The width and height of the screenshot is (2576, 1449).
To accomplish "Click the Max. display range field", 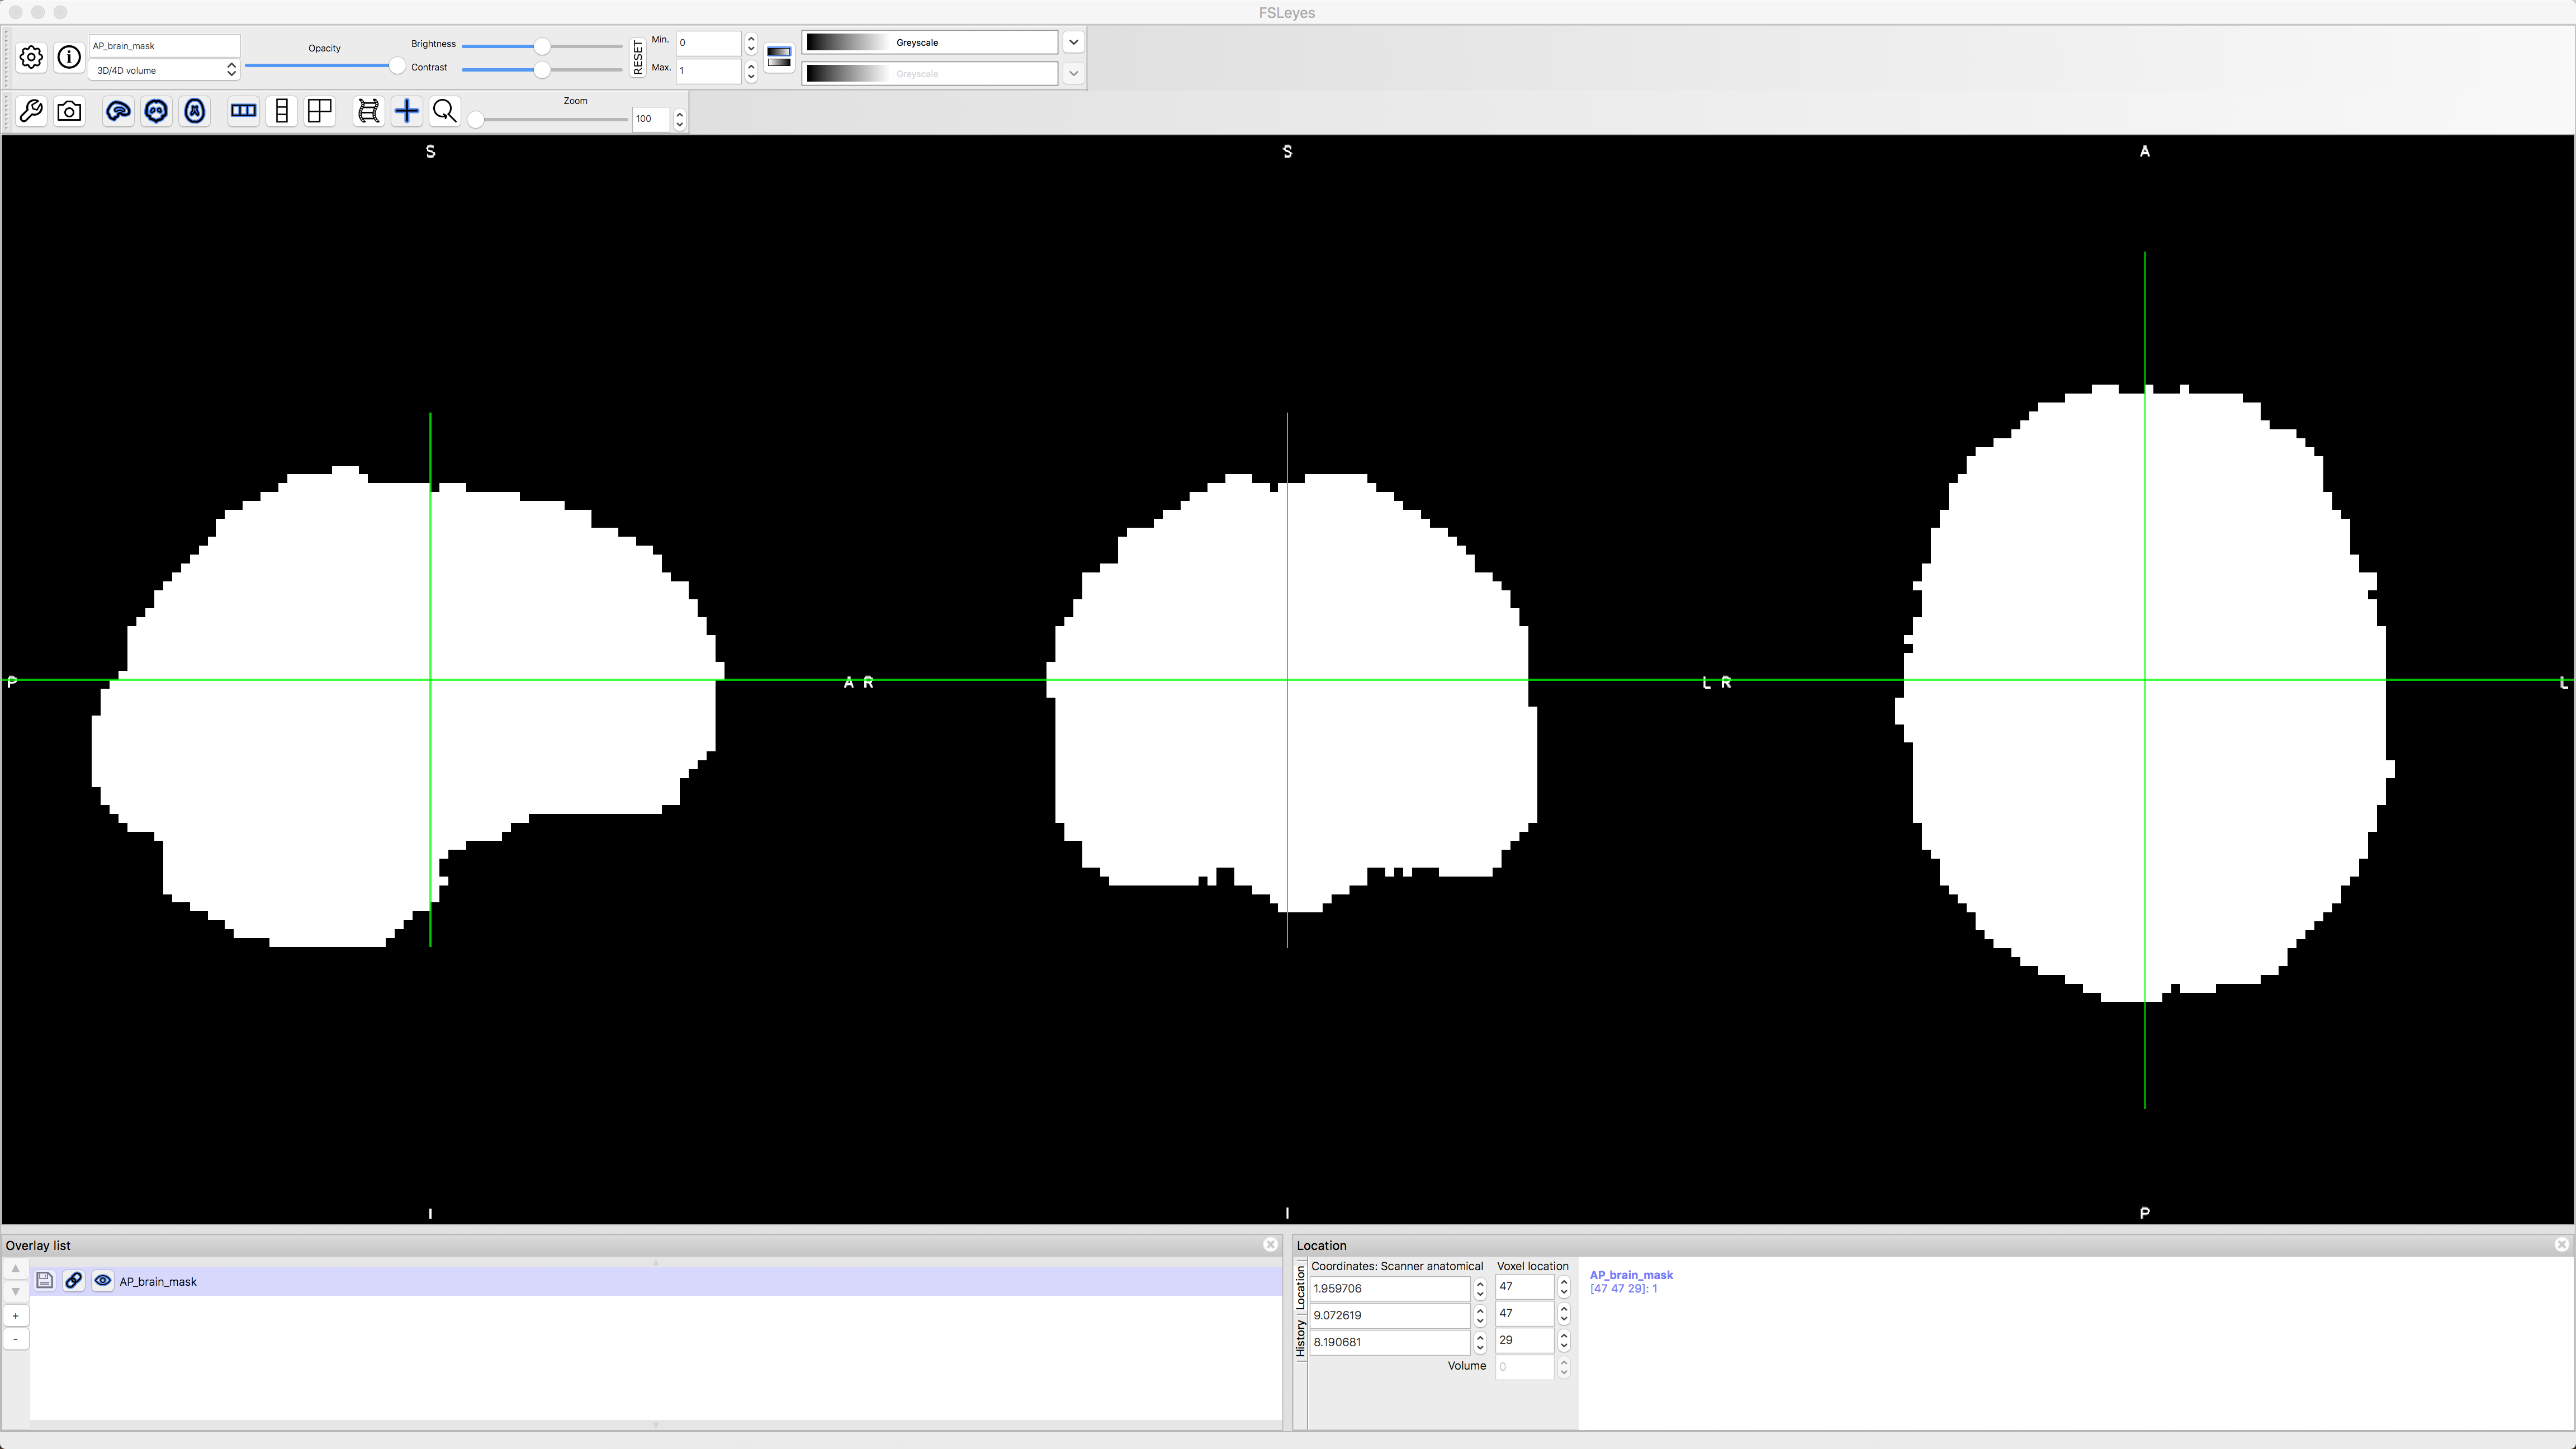I will tap(708, 70).
